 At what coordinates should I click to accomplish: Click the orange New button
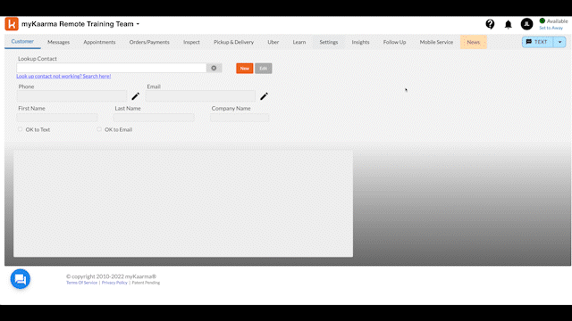pos(244,69)
